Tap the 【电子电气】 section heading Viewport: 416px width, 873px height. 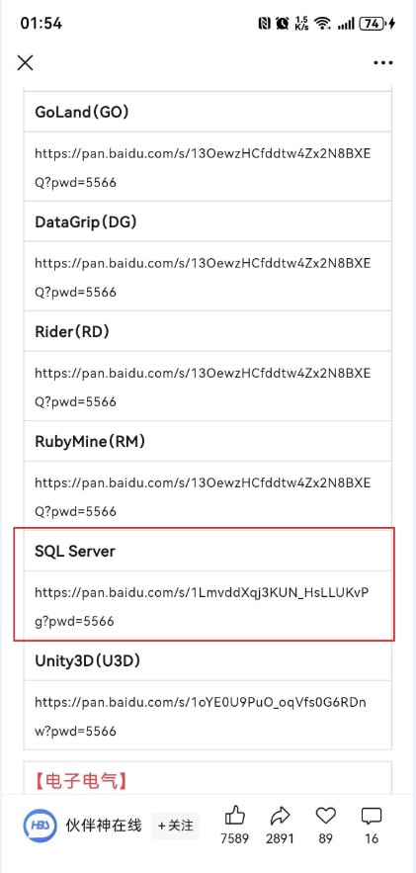pyautogui.click(x=81, y=780)
